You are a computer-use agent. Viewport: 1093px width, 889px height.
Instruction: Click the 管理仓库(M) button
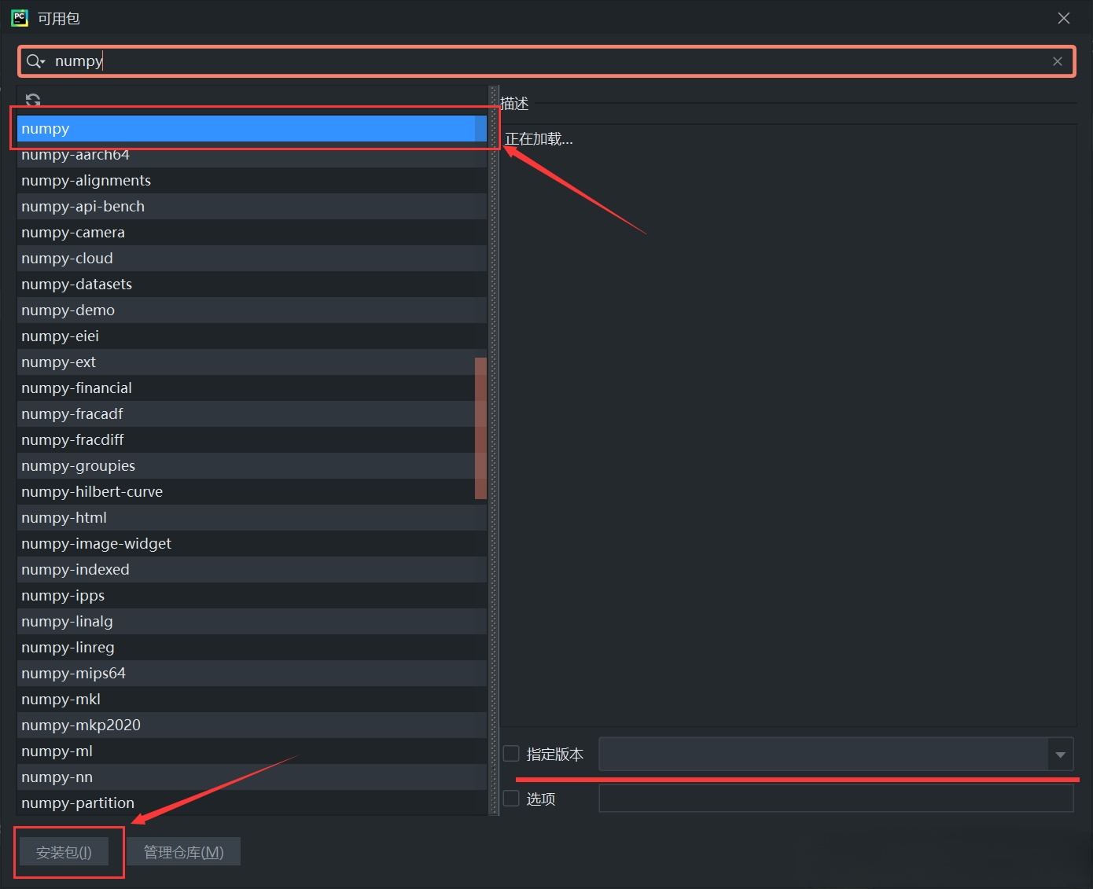[184, 852]
